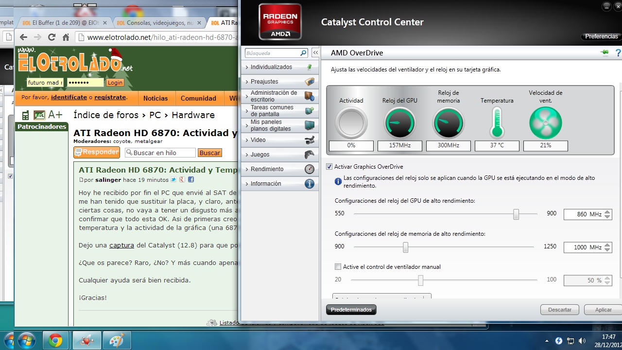Click the Preajustes category icon

pos(310,82)
